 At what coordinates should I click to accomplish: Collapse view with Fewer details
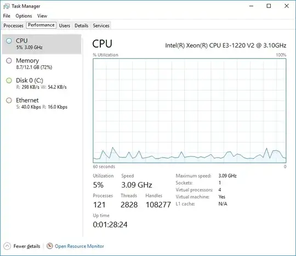click(x=27, y=246)
